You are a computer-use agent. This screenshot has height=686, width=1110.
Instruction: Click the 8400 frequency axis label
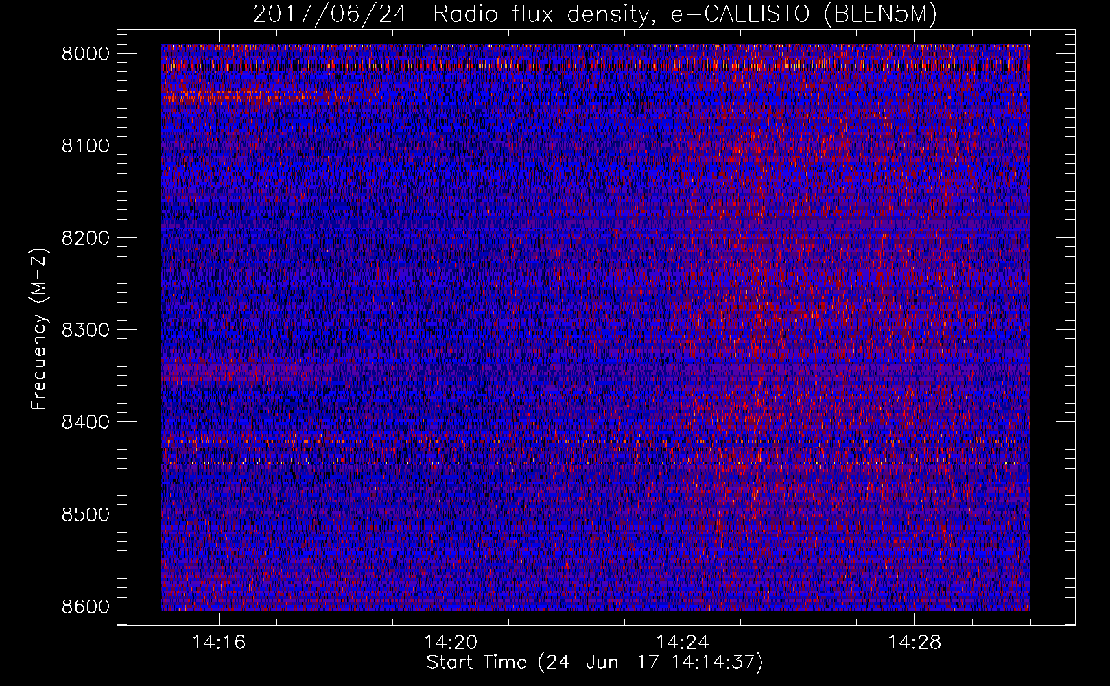86,422
